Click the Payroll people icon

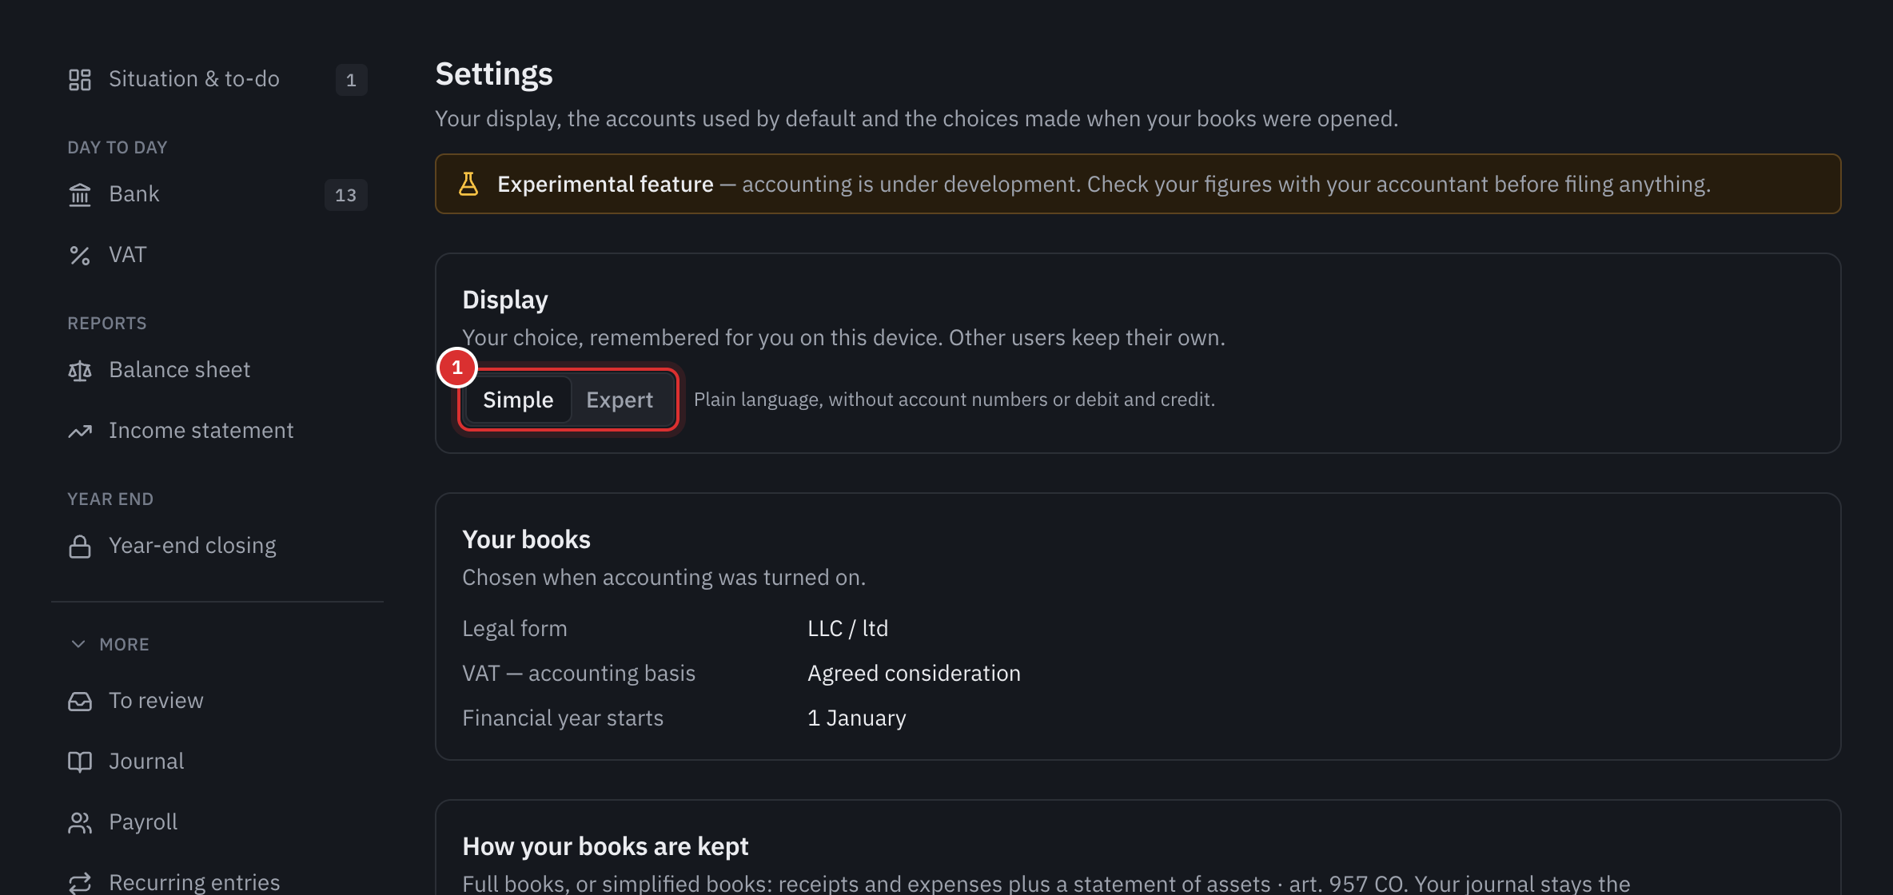pyautogui.click(x=80, y=822)
